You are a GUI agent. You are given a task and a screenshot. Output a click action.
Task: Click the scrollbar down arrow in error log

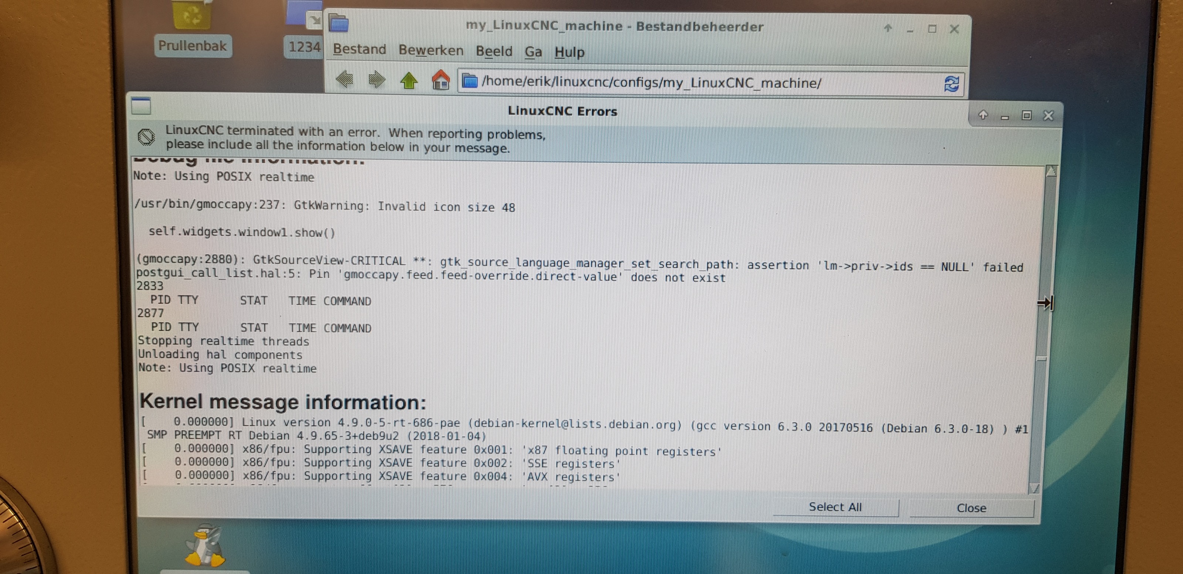[1034, 489]
